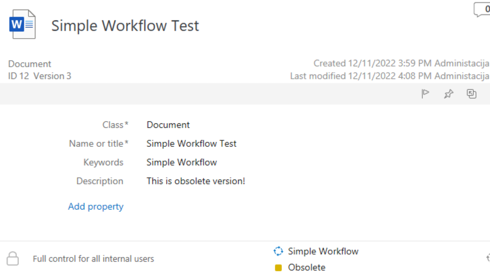Click the Simple Workflow Test heading
Screen dimensions: 490x279
125,26
